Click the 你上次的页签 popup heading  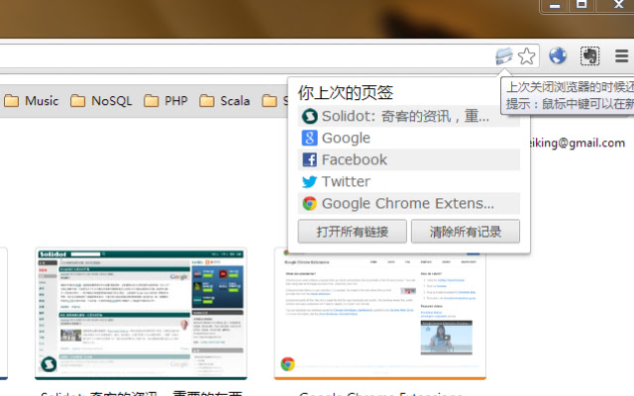point(346,92)
